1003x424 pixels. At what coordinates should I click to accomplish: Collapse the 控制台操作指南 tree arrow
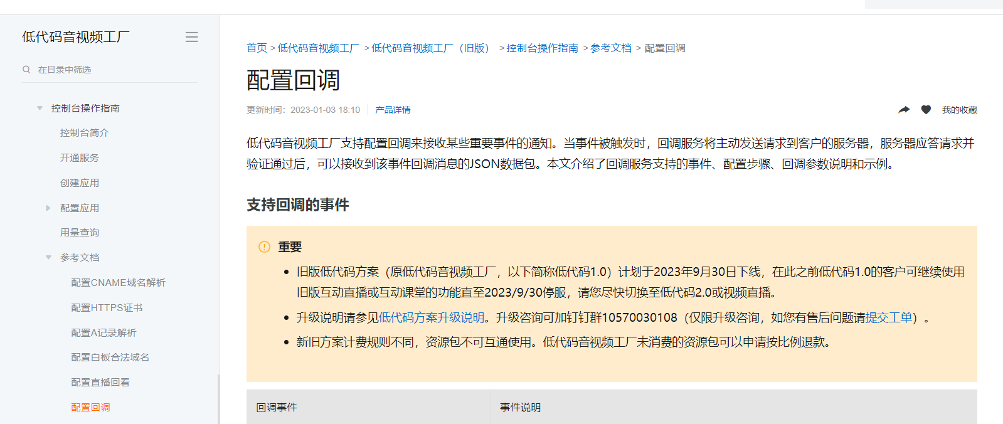pyautogui.click(x=40, y=109)
